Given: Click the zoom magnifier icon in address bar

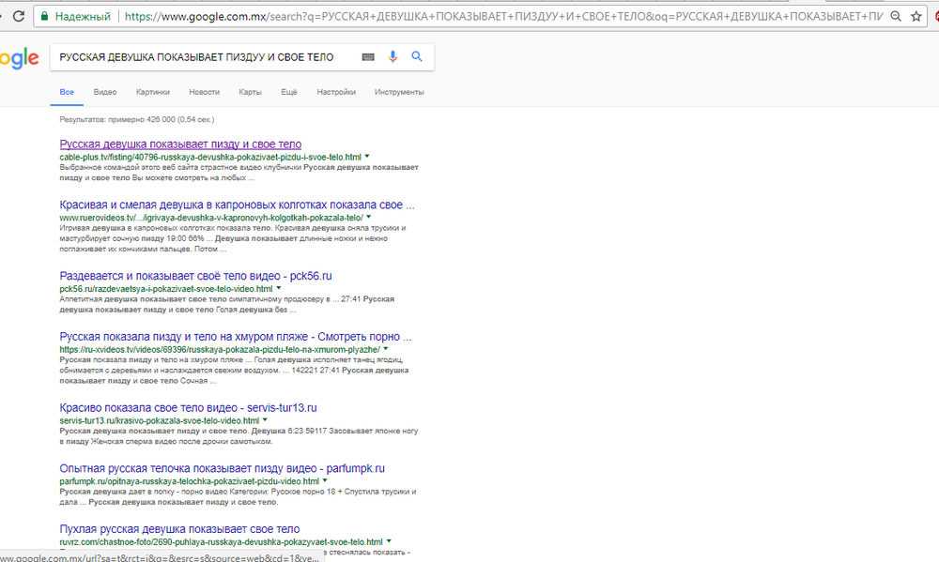Looking at the screenshot, I should 896,16.
